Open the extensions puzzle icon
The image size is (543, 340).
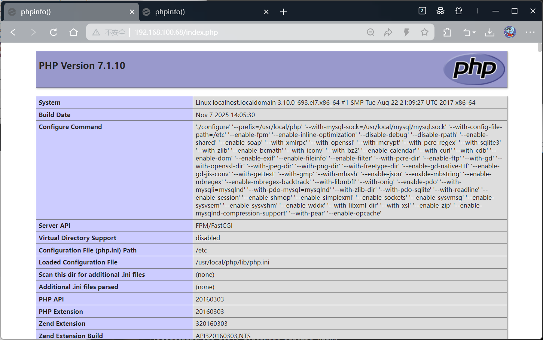(x=447, y=32)
